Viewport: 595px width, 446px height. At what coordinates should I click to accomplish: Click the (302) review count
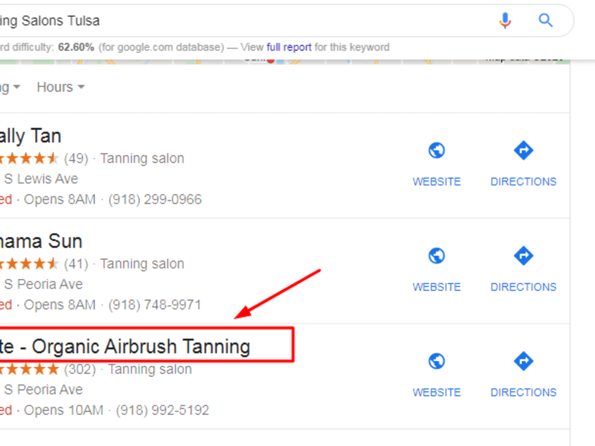click(80, 369)
